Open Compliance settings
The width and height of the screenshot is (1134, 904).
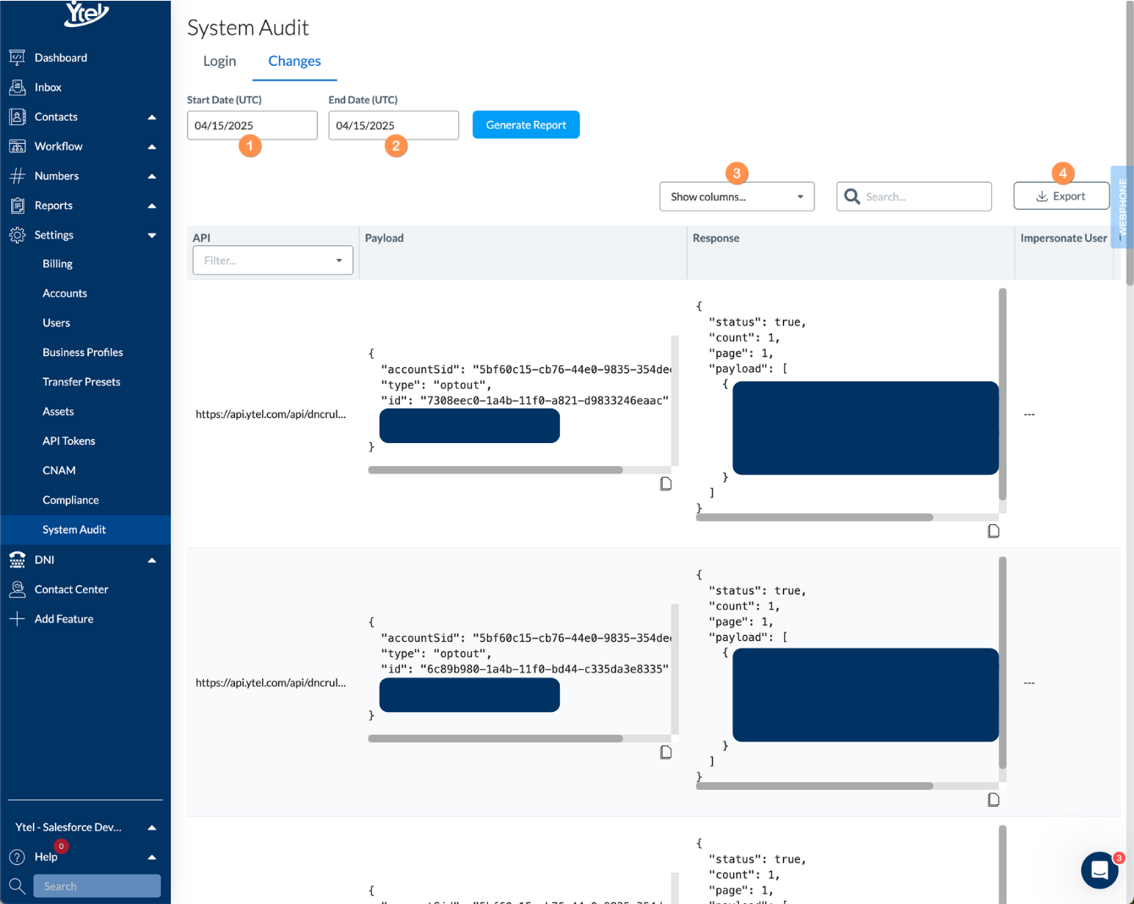pyautogui.click(x=71, y=500)
